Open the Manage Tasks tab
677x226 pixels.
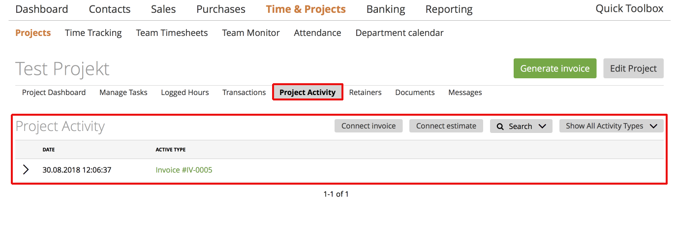click(123, 93)
